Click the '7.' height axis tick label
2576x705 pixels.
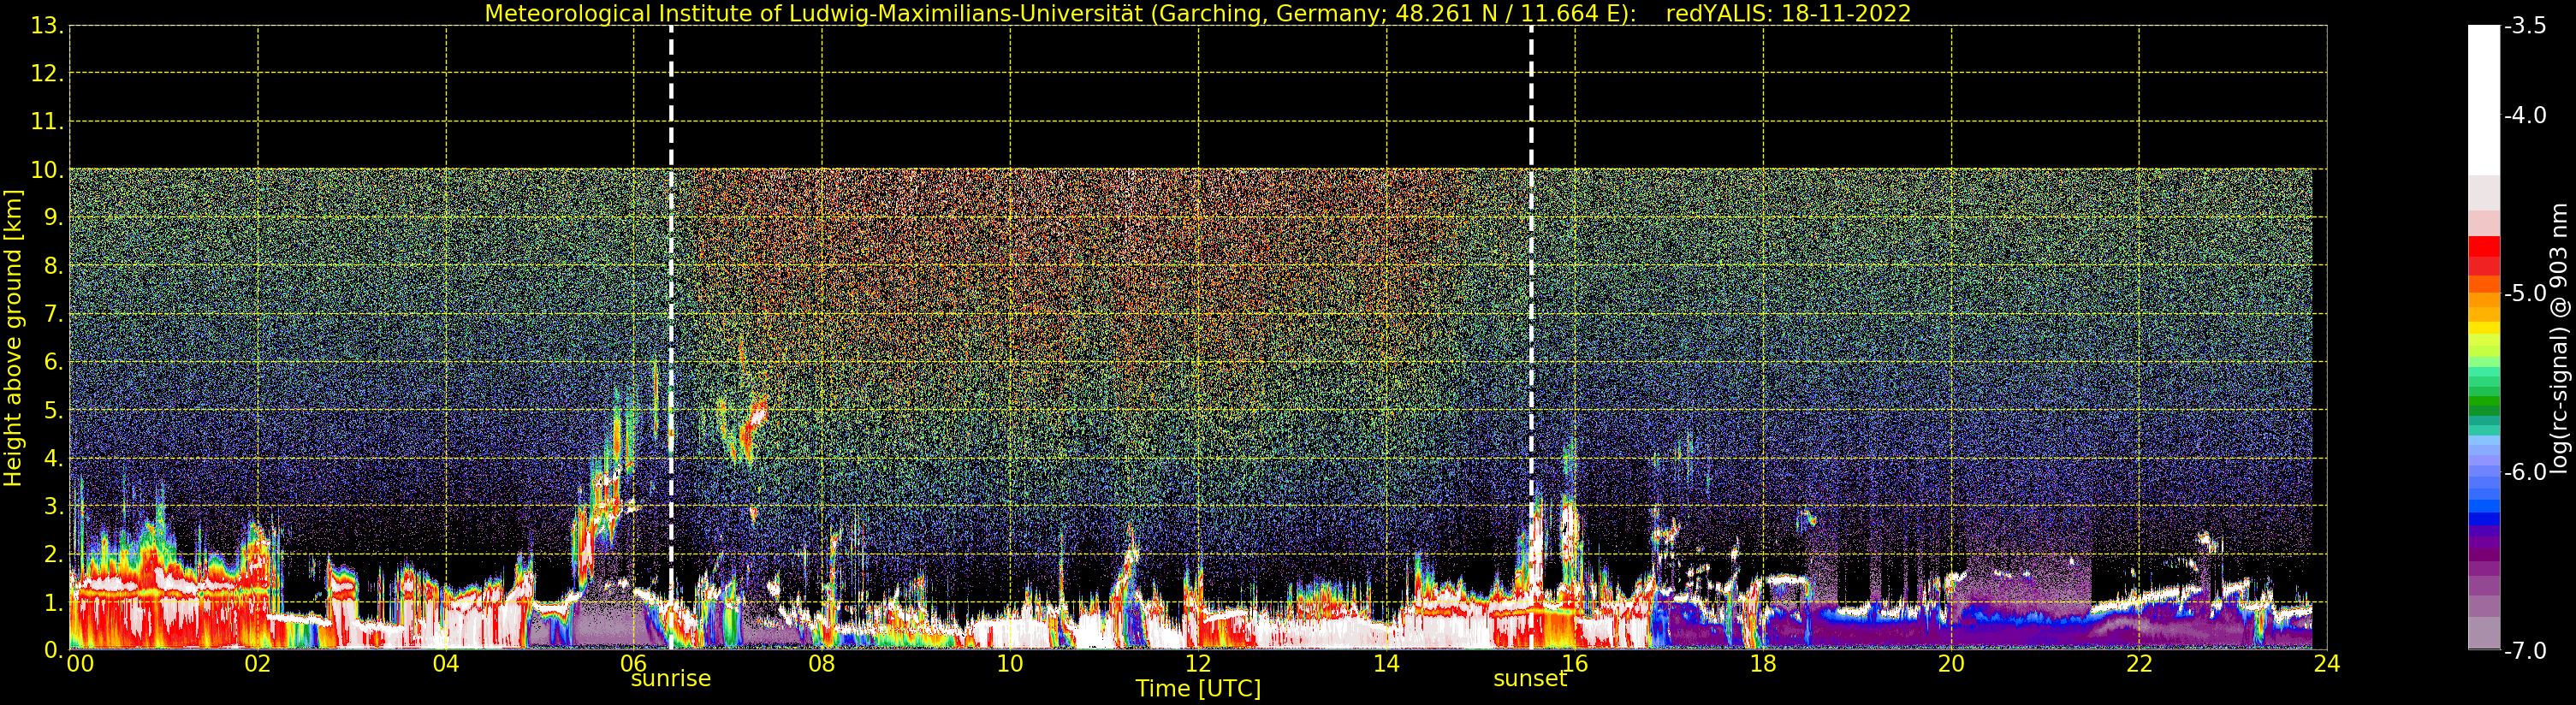pos(54,315)
